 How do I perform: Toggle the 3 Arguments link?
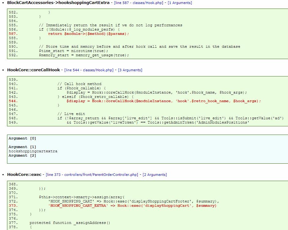click(130, 70)
